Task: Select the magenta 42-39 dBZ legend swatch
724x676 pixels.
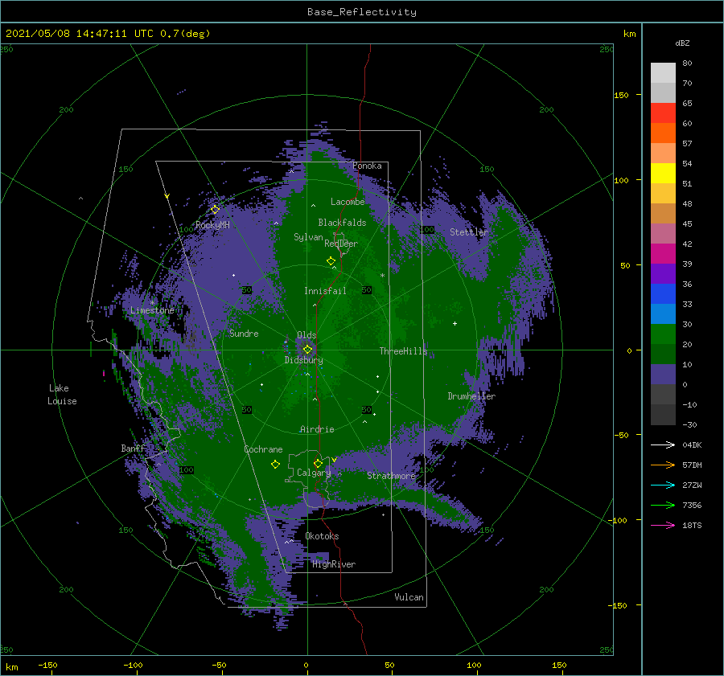Action: [x=663, y=254]
